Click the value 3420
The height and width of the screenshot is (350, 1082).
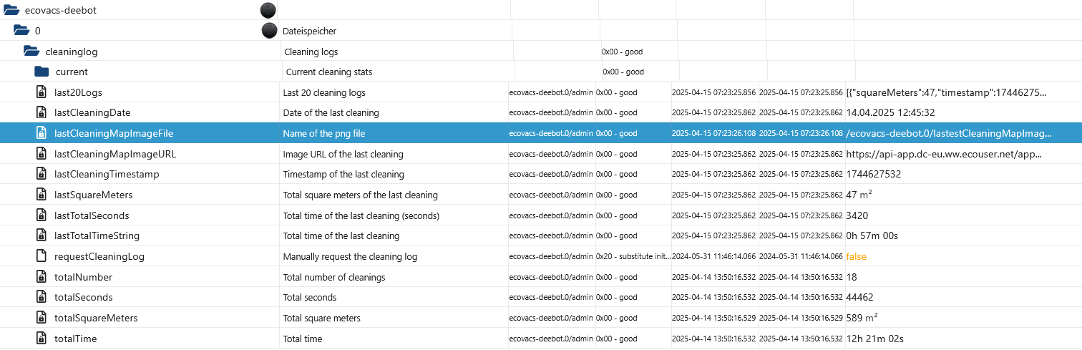point(858,215)
